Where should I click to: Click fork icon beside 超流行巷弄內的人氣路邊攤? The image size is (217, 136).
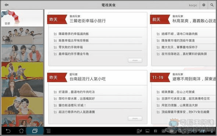(55, 112)
